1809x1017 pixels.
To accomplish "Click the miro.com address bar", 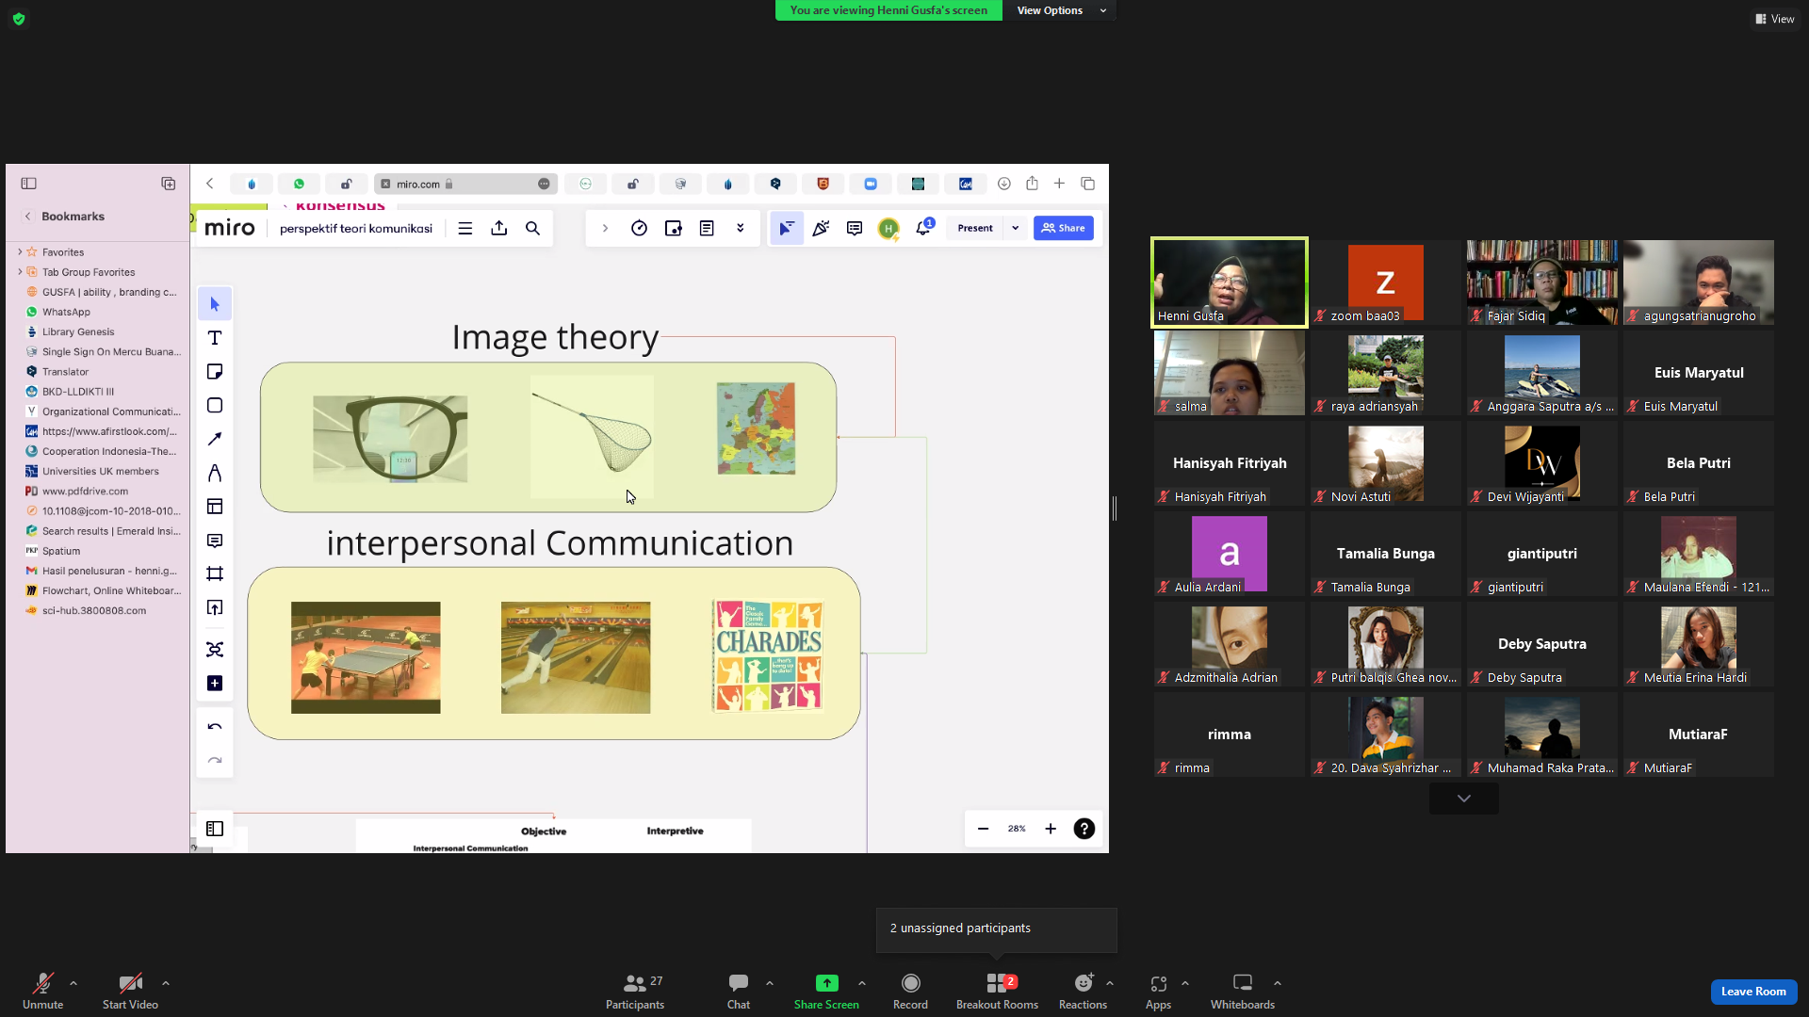I will (465, 184).
